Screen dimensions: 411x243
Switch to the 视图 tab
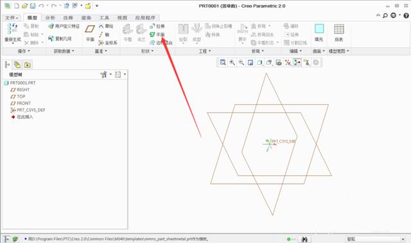(x=122, y=17)
